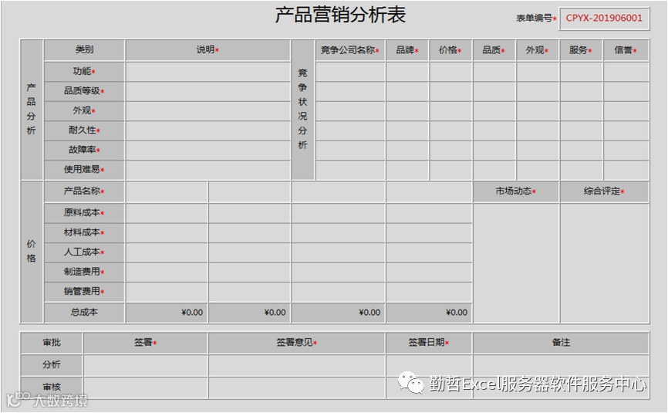Click the 市场动态 header

coord(516,191)
